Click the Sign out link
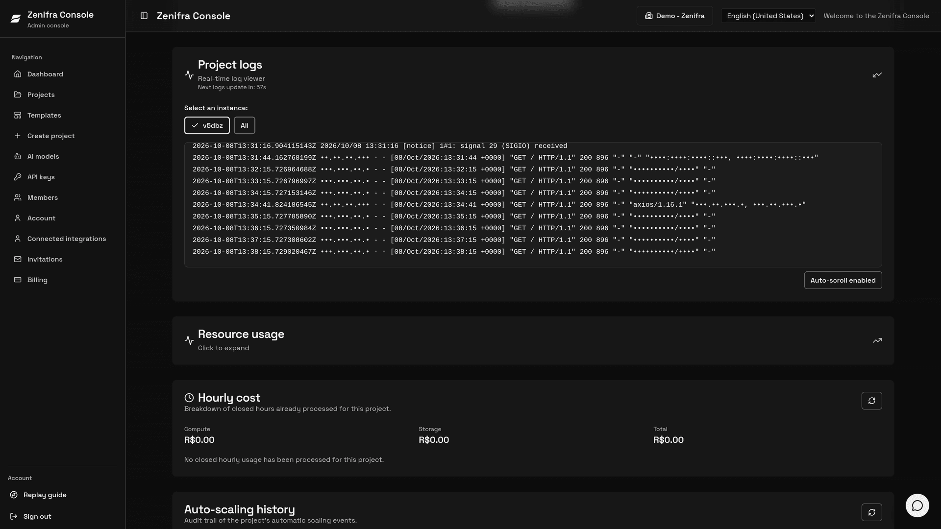Screen dimensions: 941x529 point(37,516)
